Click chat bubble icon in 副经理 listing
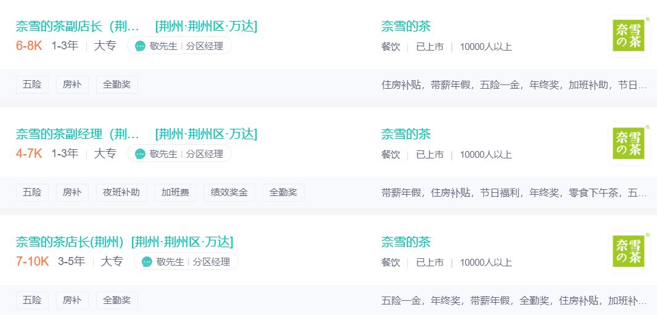This screenshot has height=315, width=657. 141,153
